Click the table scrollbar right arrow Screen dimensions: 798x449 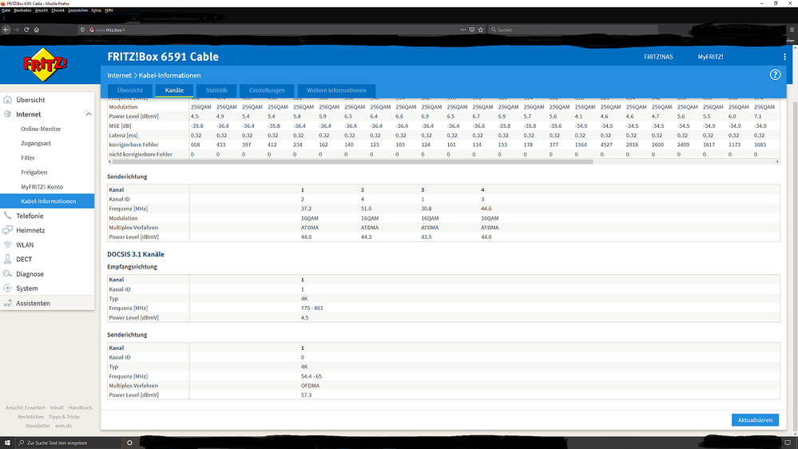coord(777,162)
